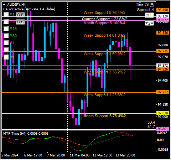
Task: Click the 11 Mar 04:00 time label
Action: click(x=80, y=155)
